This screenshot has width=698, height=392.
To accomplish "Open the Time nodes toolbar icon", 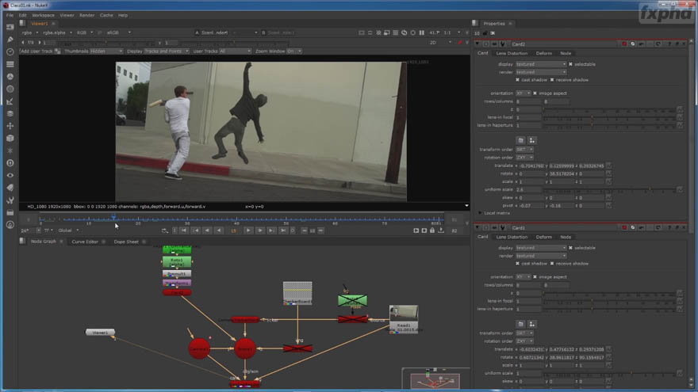I will 10,52.
